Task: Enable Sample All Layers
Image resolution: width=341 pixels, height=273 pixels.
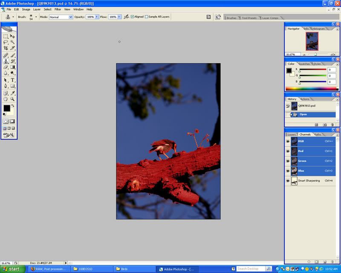Action: pyautogui.click(x=147, y=17)
